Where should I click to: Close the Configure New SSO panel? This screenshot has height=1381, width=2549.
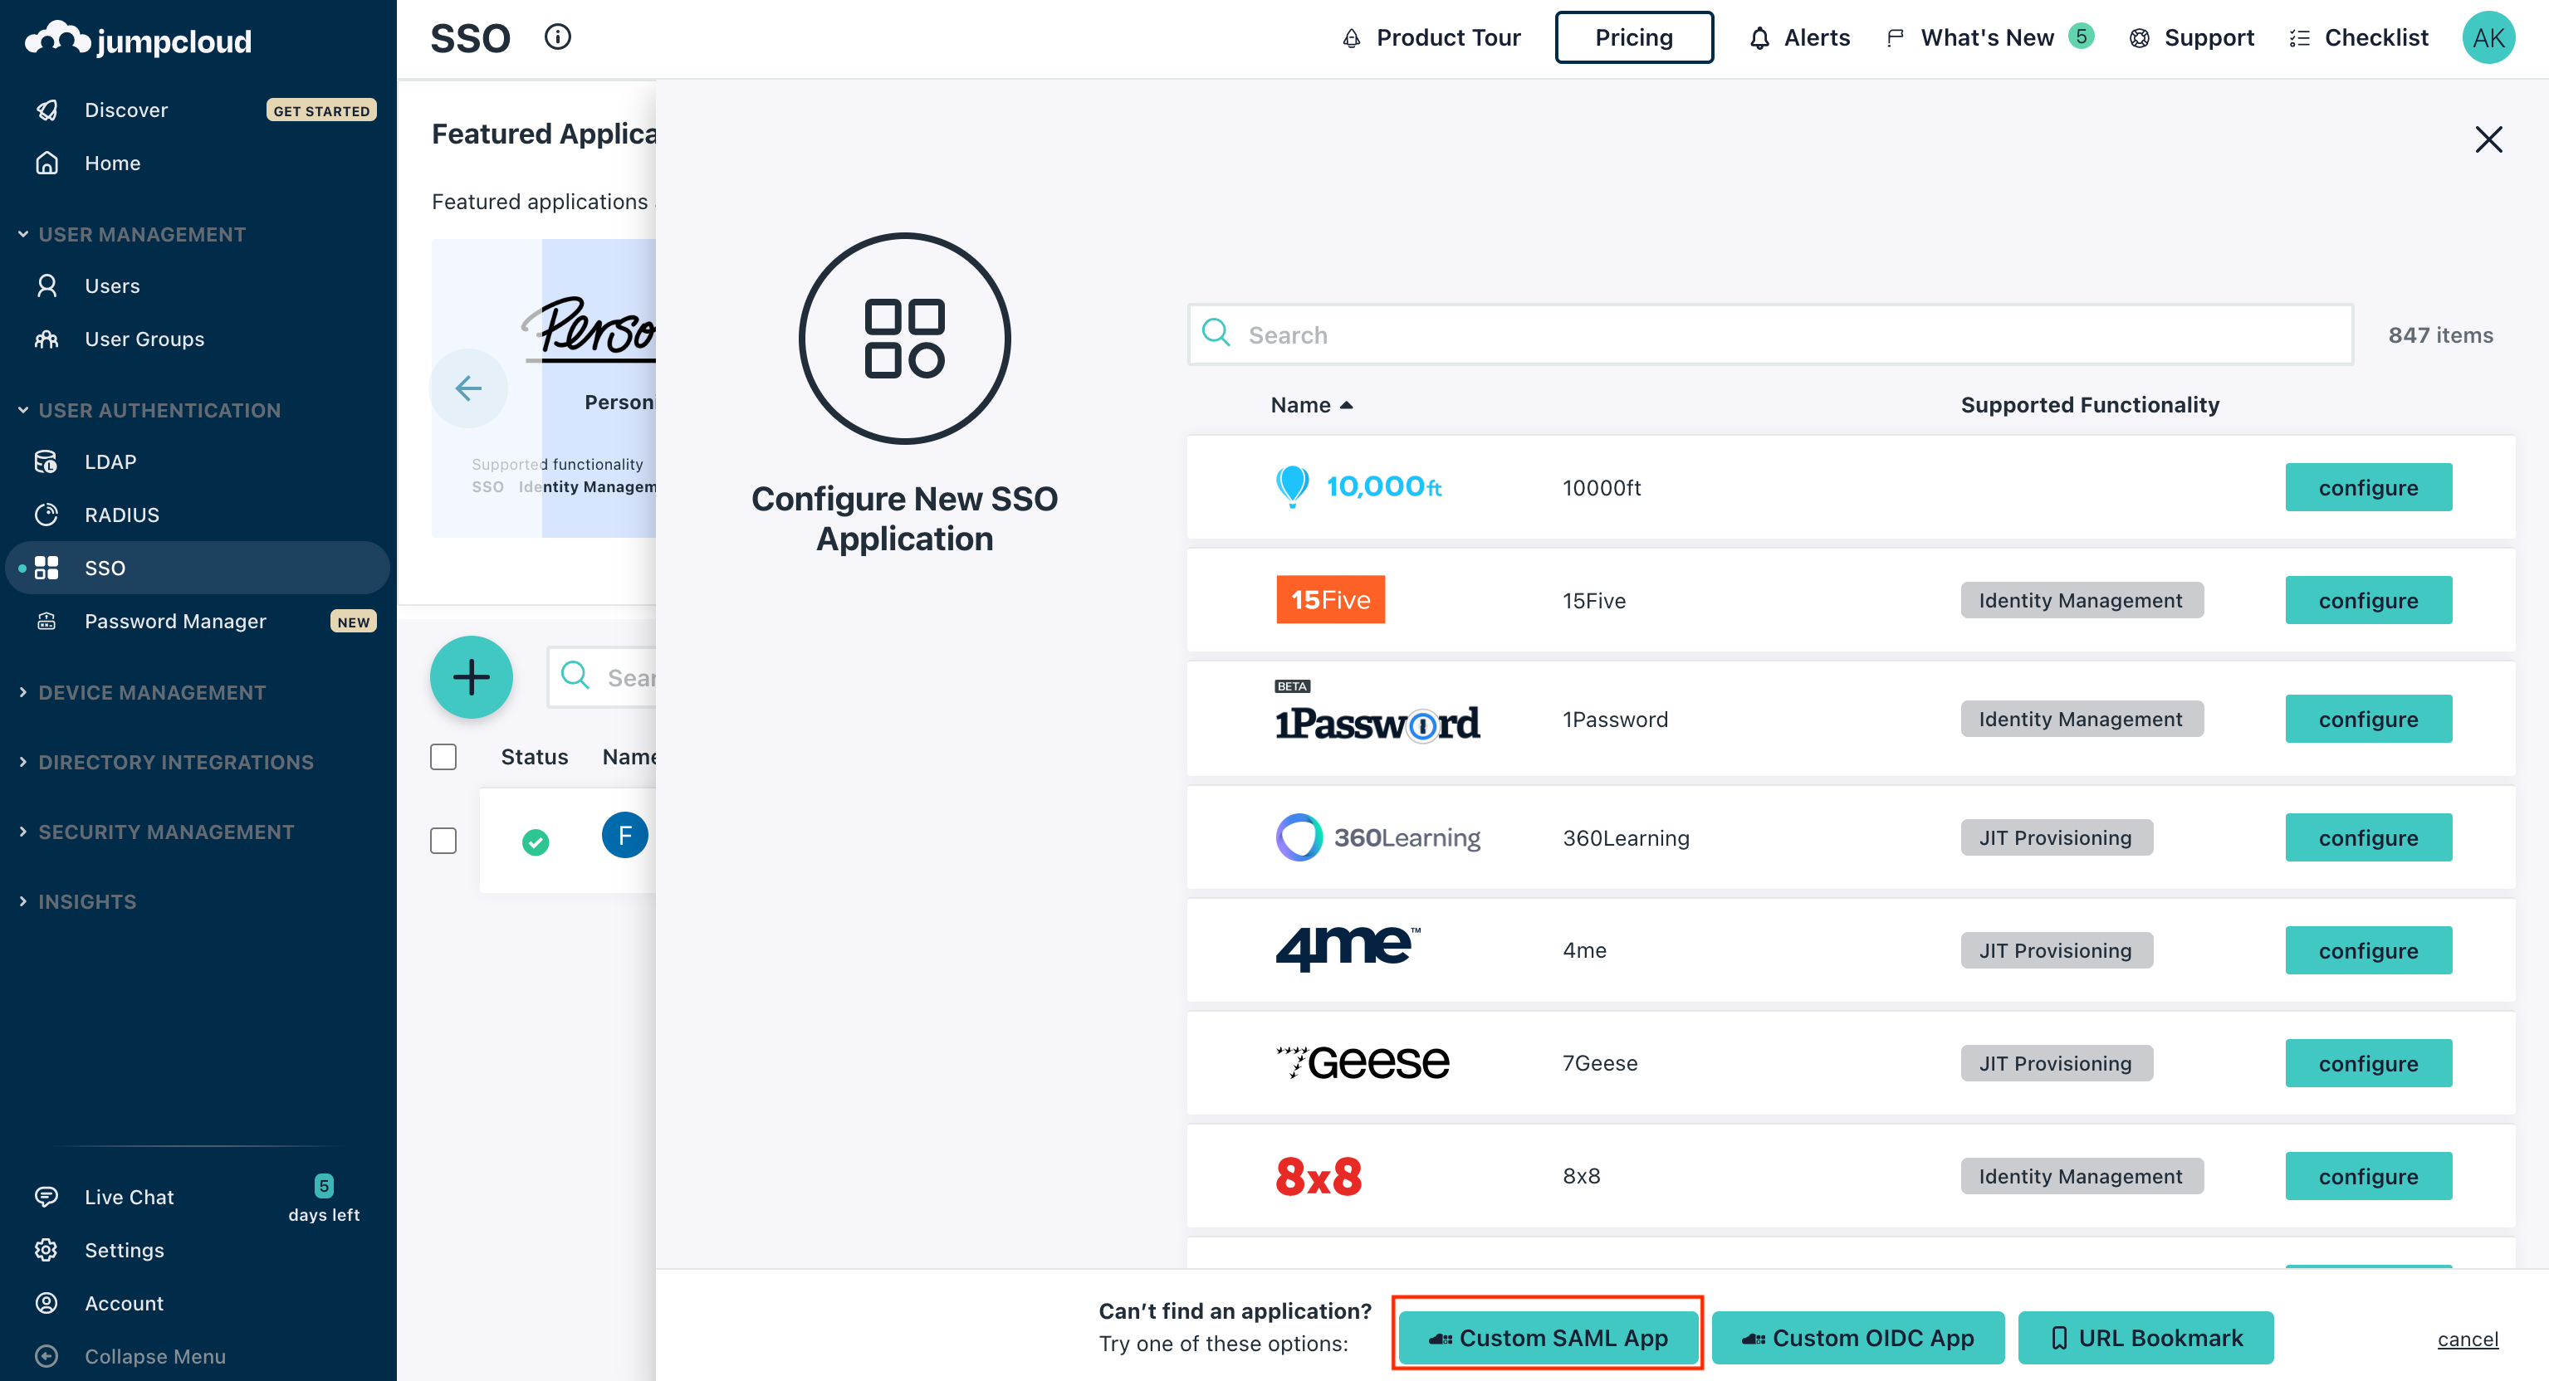(2488, 139)
